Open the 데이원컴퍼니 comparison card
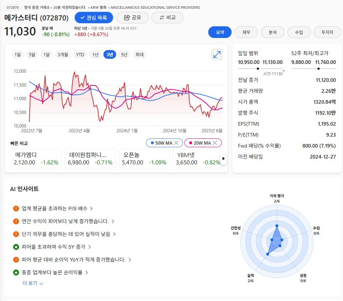This screenshot has width=343, height=301. (90, 159)
